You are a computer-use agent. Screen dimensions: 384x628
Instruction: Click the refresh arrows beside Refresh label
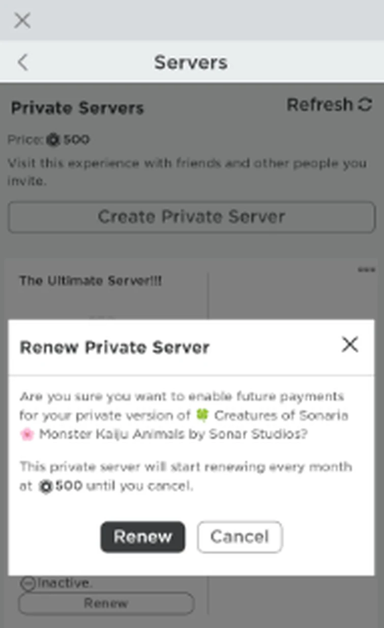click(x=366, y=104)
